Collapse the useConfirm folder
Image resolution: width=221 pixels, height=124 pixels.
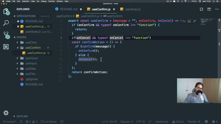[17, 48]
